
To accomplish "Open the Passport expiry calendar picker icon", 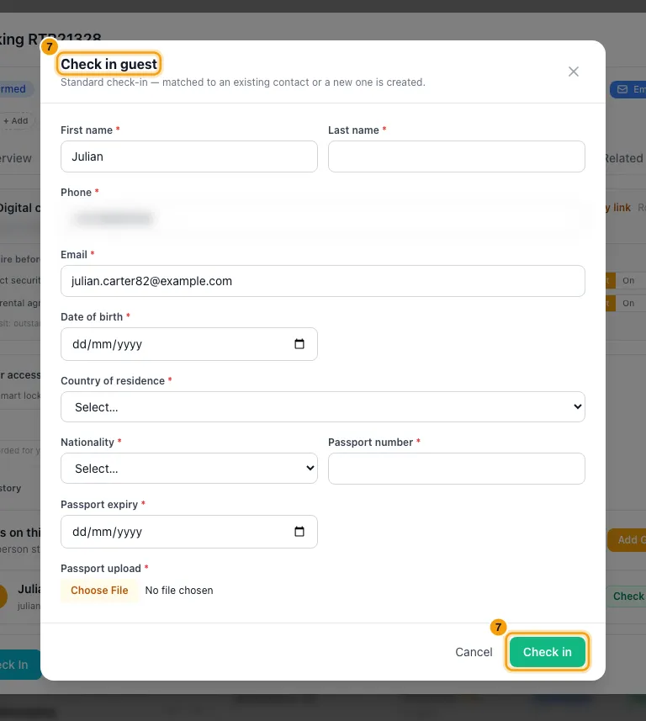I will tap(299, 532).
